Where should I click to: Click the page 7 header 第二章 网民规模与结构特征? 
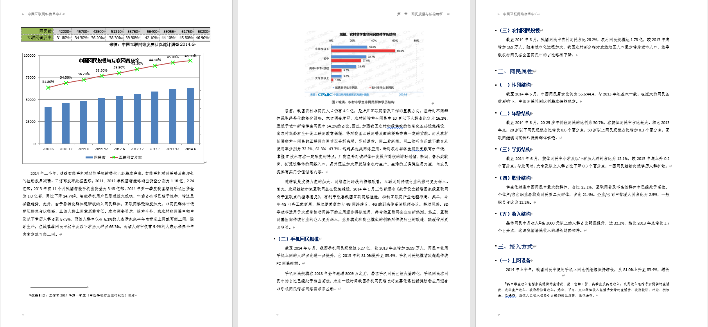coord(420,14)
